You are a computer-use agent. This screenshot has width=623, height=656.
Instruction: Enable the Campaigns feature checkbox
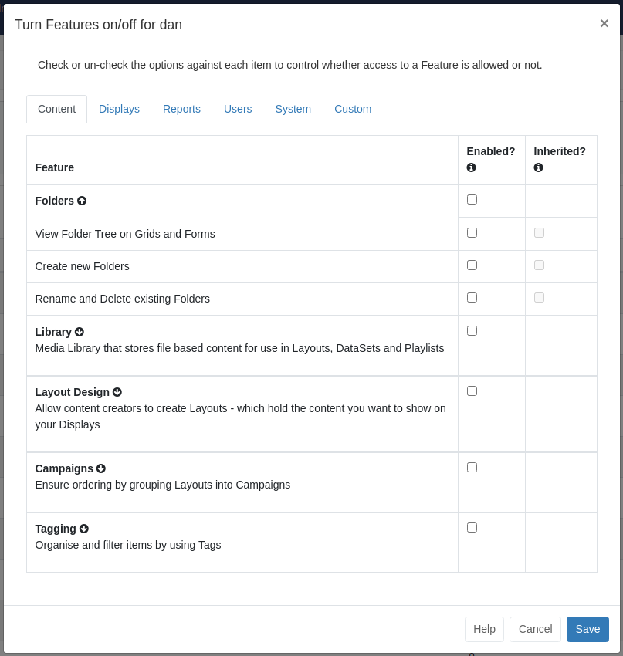472,468
